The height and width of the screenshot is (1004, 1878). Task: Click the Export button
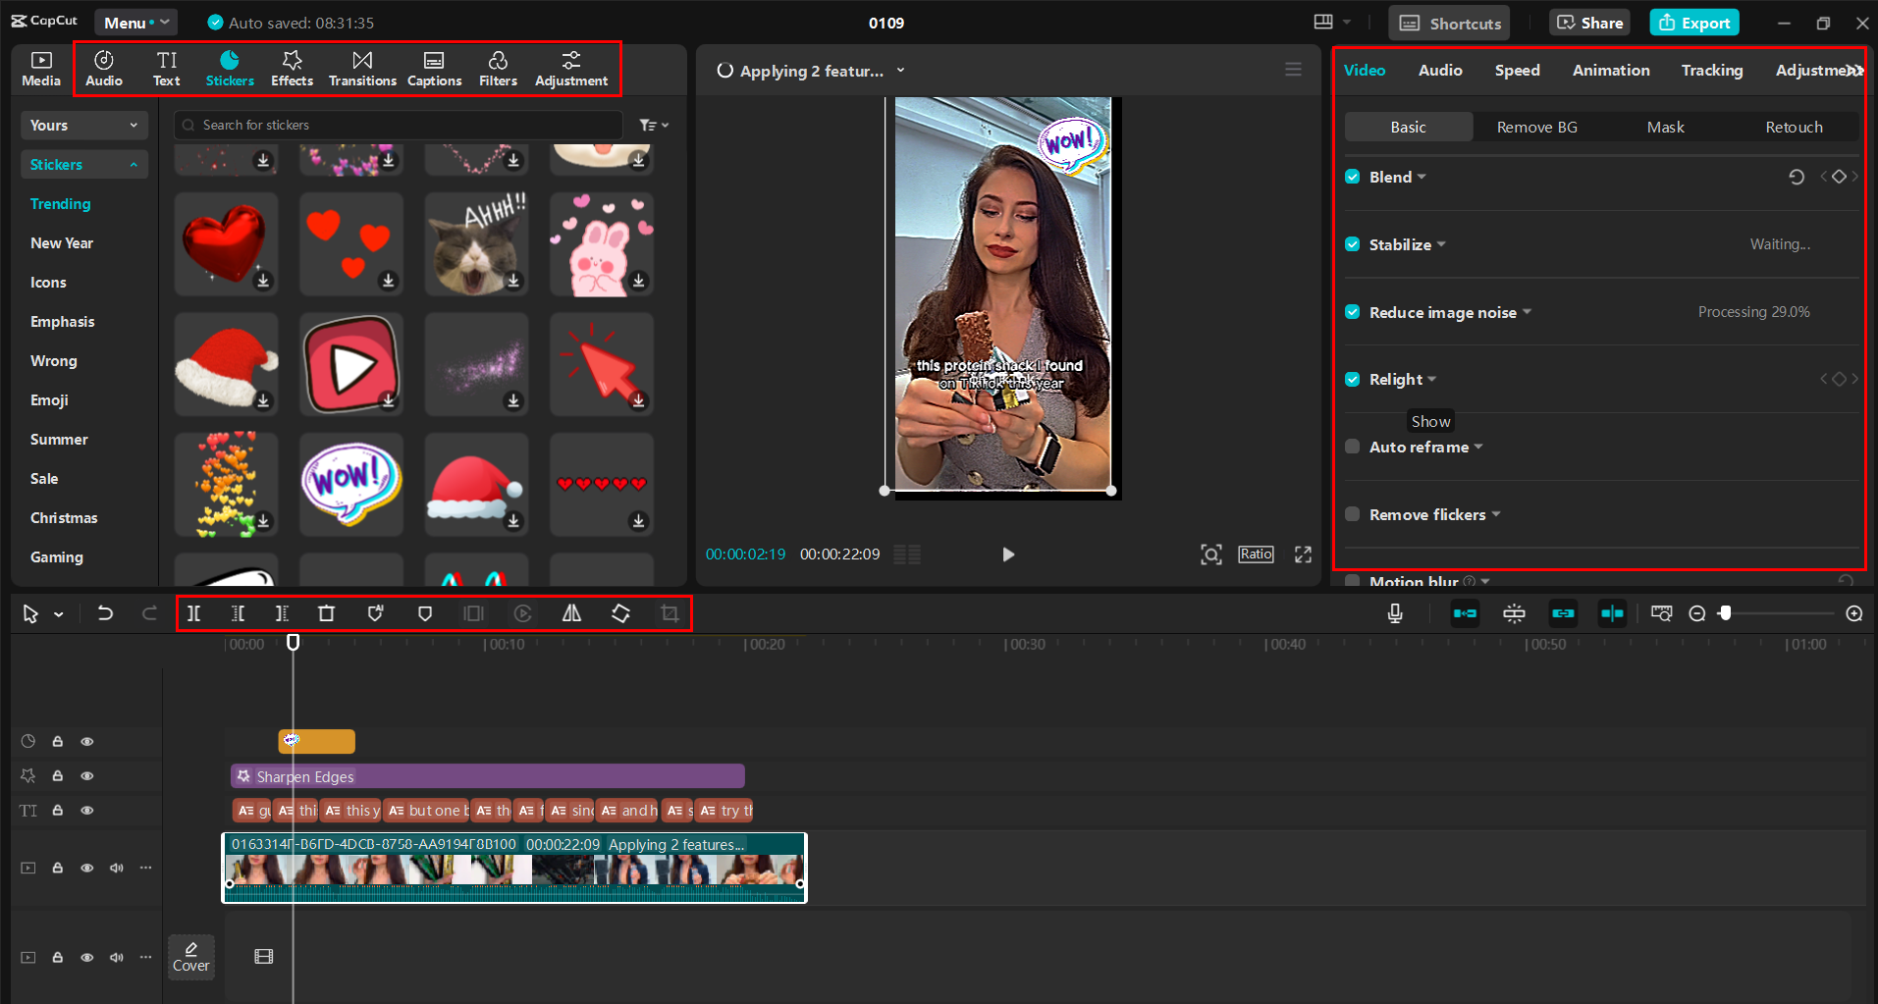pyautogui.click(x=1693, y=22)
